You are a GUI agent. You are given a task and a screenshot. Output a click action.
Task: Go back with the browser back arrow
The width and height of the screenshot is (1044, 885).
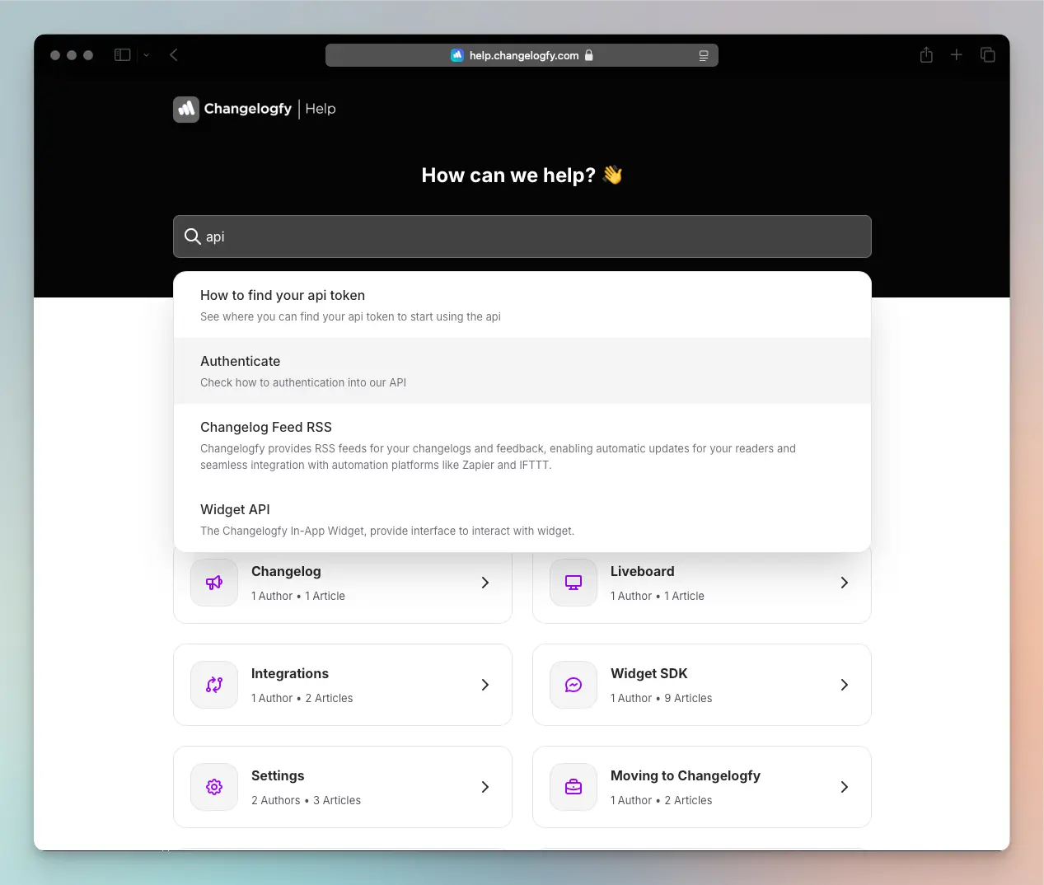click(x=174, y=55)
